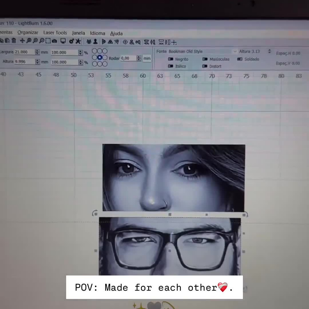
Task: Click the mm units button beside Rodar
Action: tap(147, 58)
